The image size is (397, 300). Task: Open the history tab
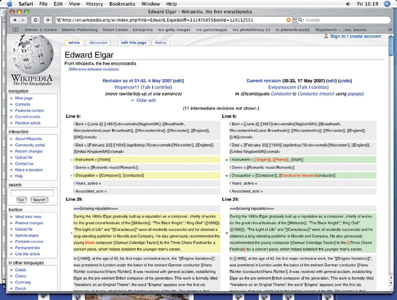tap(161, 43)
